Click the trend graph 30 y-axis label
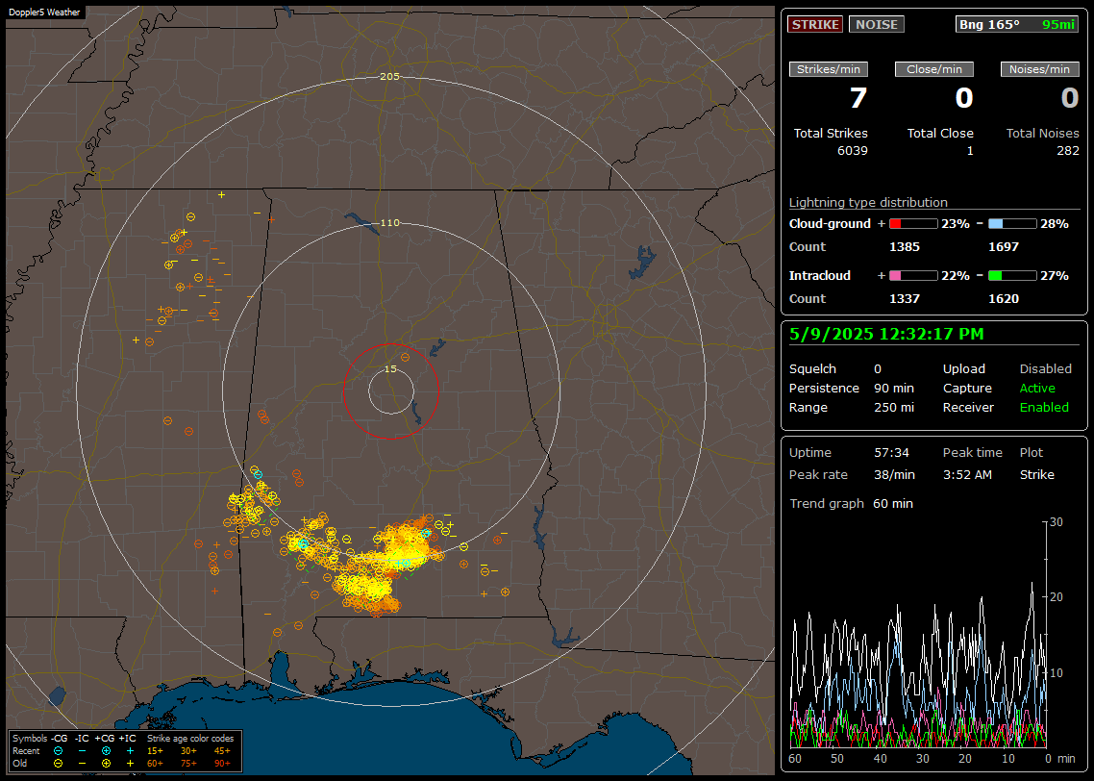The width and height of the screenshot is (1094, 781). pyautogui.click(x=1057, y=522)
